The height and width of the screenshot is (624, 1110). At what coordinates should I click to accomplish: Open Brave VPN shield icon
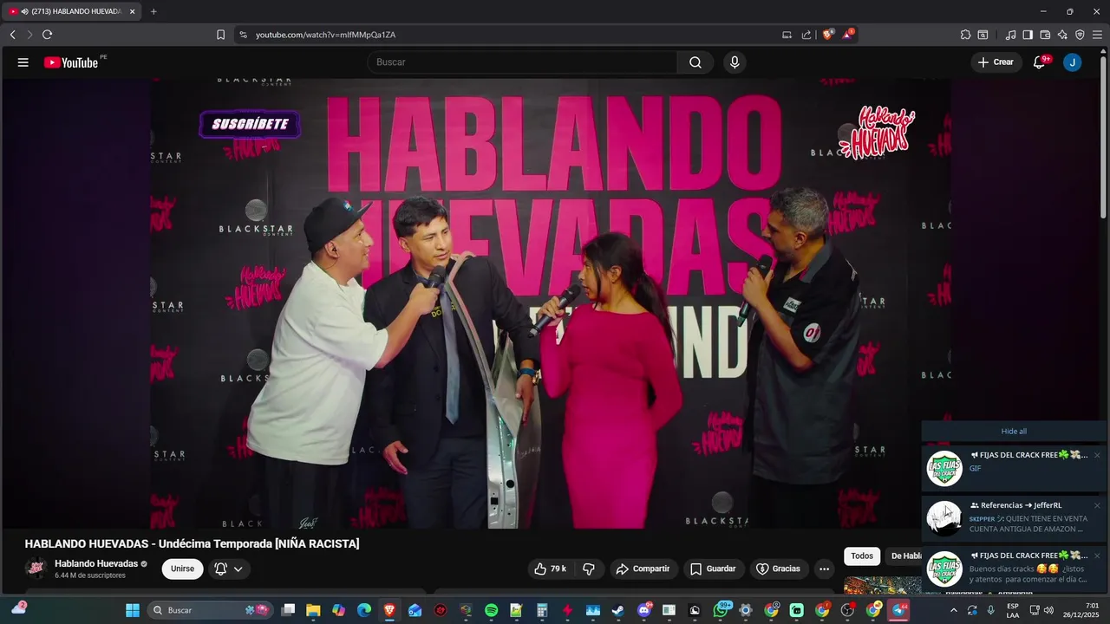[x=1080, y=35]
